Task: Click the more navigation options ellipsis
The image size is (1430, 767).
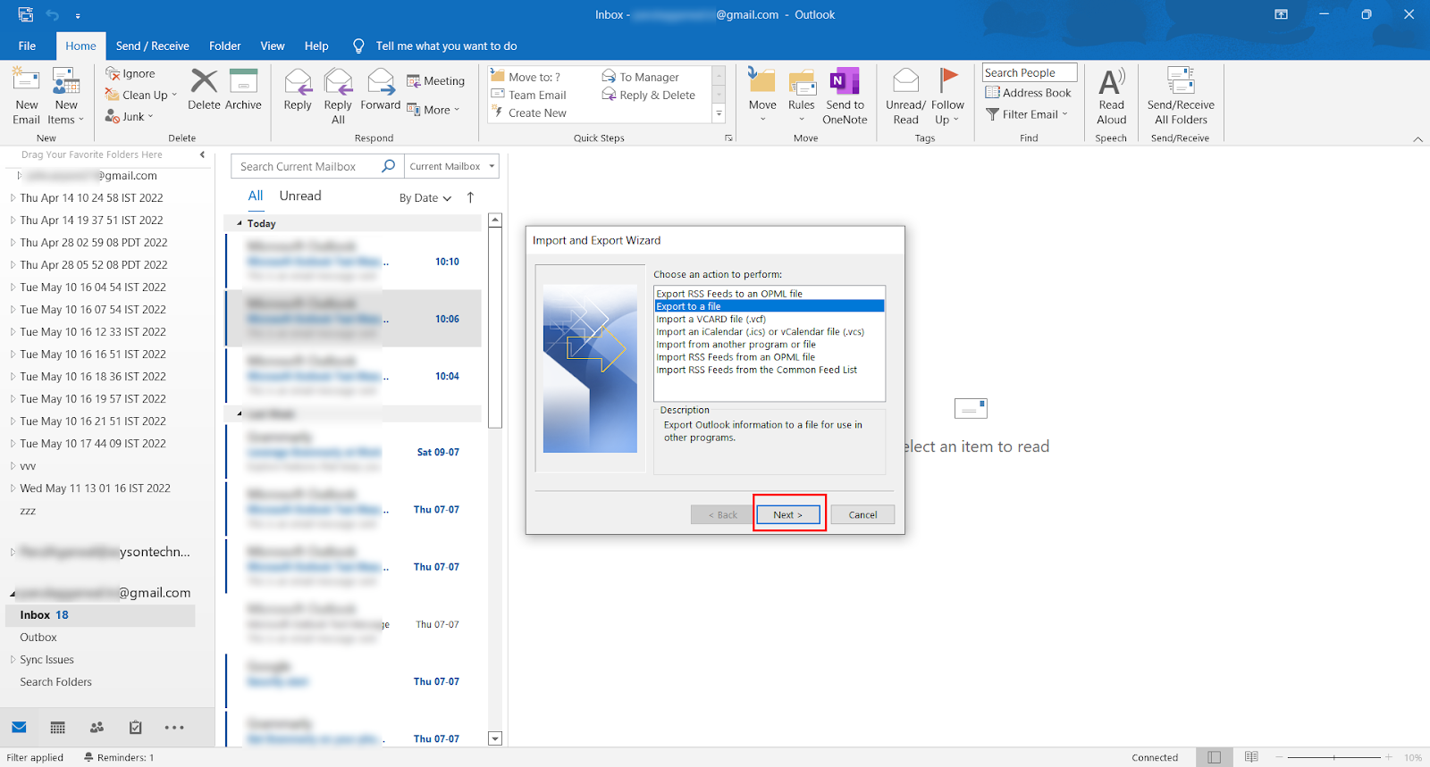Action: pyautogui.click(x=174, y=728)
